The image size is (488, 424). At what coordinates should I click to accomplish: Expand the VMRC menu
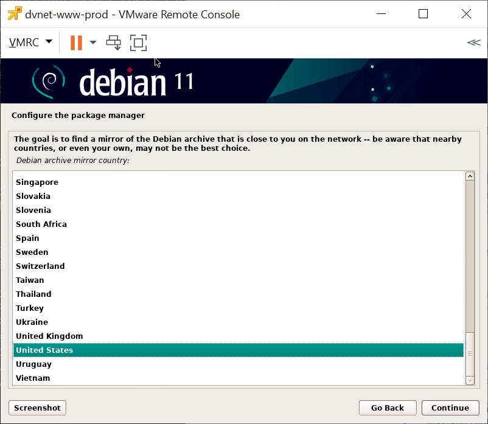click(30, 43)
